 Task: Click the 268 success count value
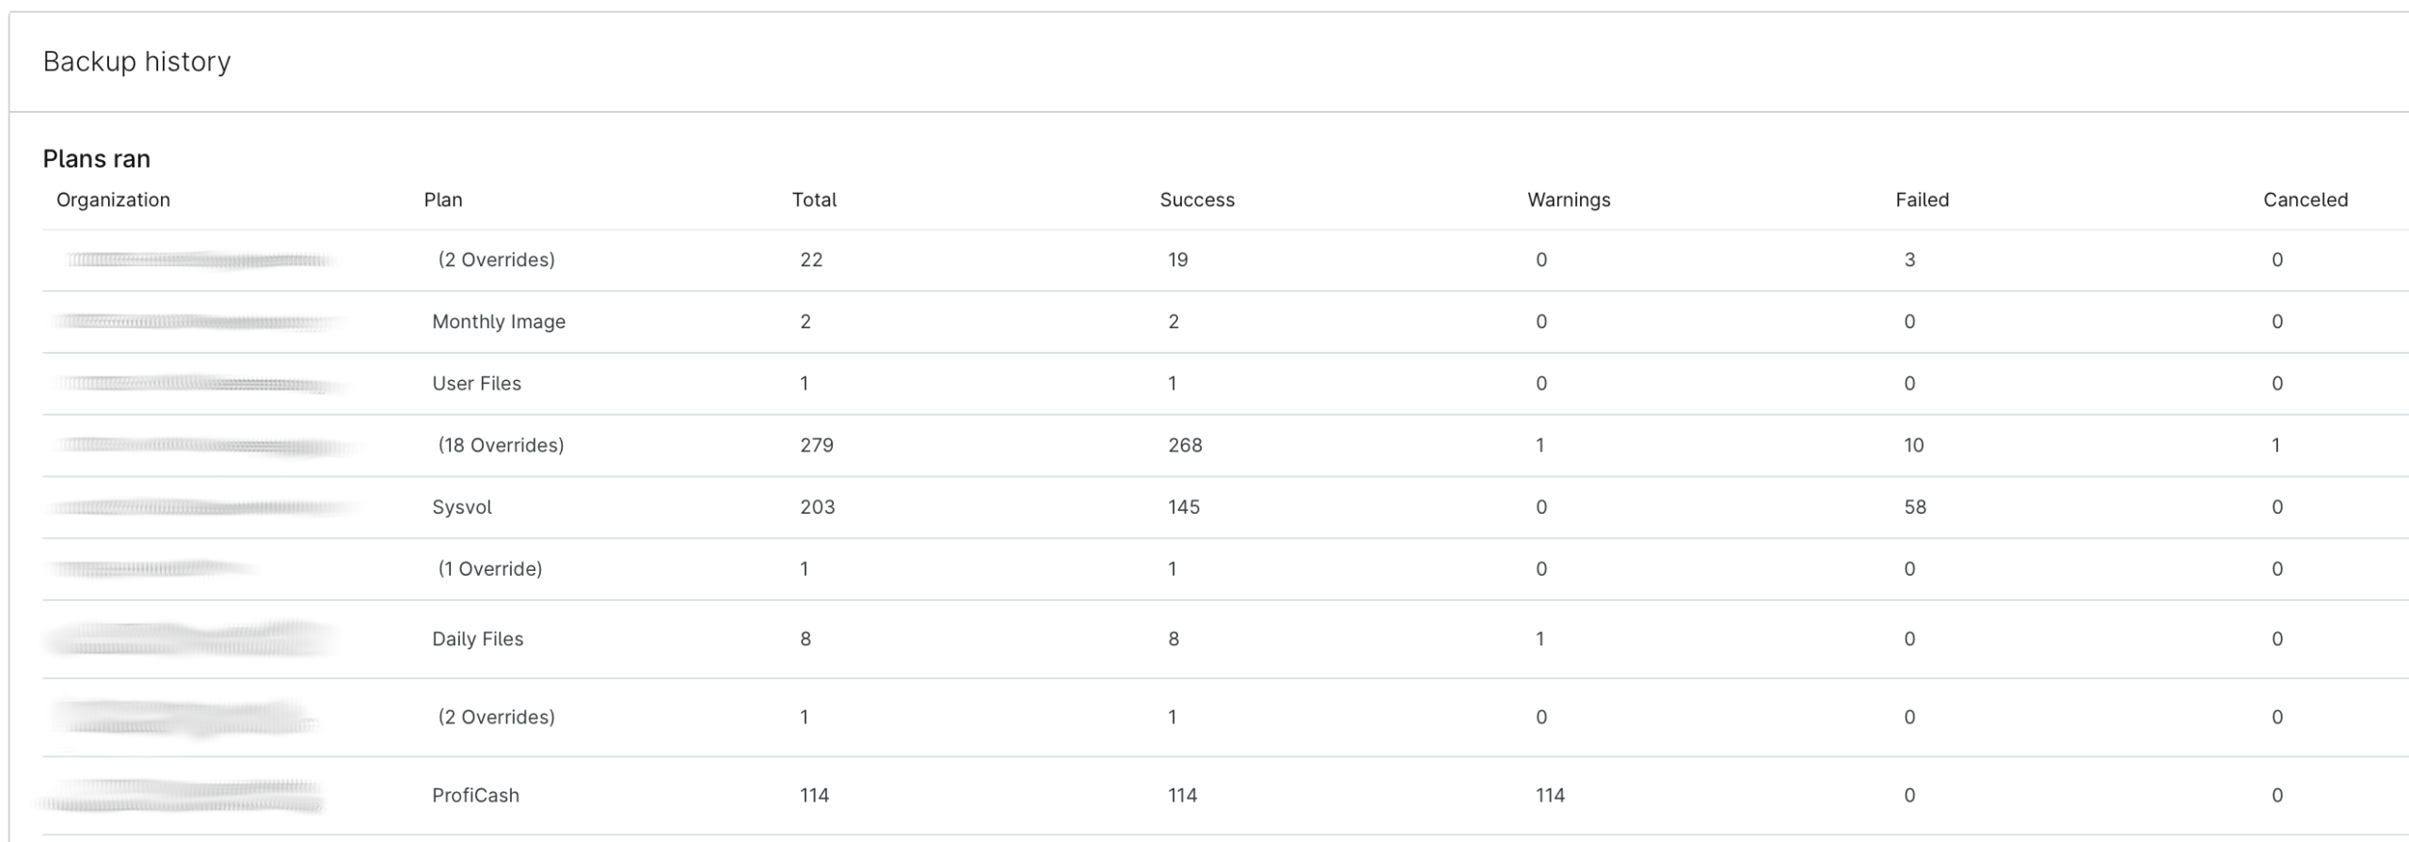1185,445
